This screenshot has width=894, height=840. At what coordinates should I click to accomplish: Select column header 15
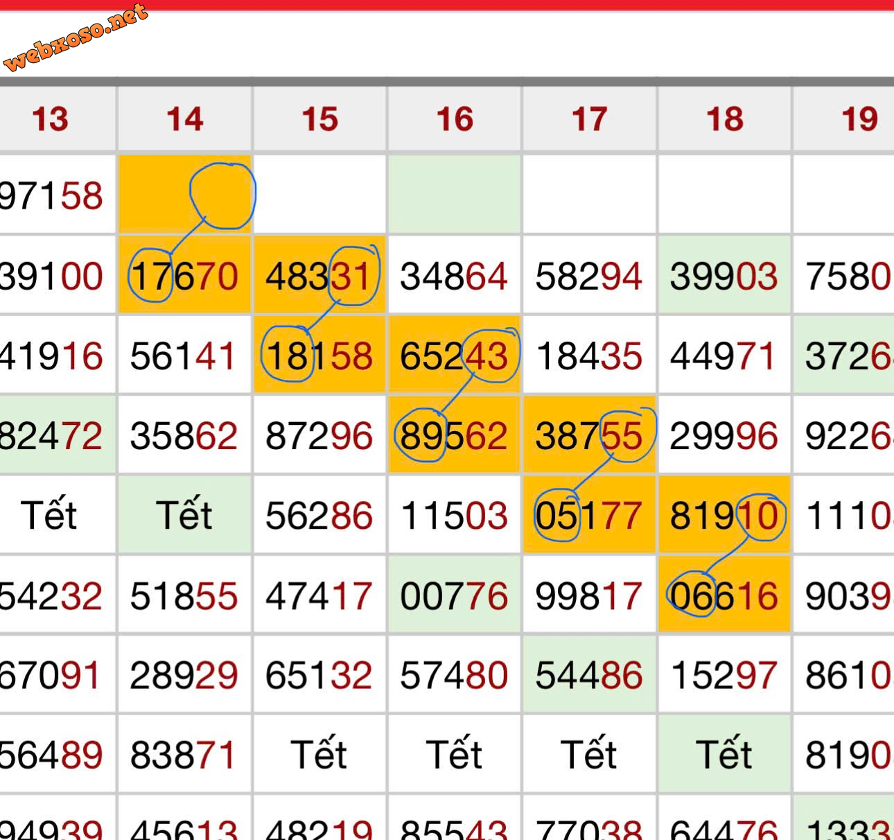pyautogui.click(x=319, y=119)
